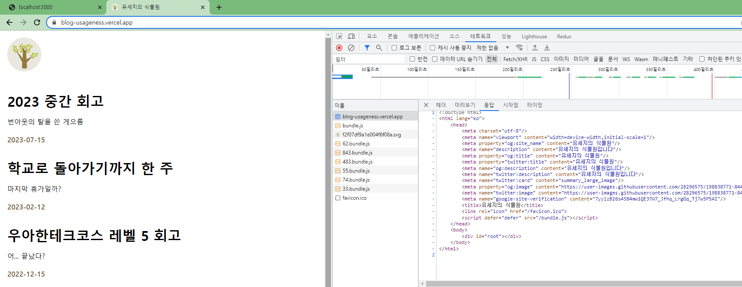The width and height of the screenshot is (742, 287).
Task: Switch to the 콘솔 DevTools tab
Action: (393, 36)
